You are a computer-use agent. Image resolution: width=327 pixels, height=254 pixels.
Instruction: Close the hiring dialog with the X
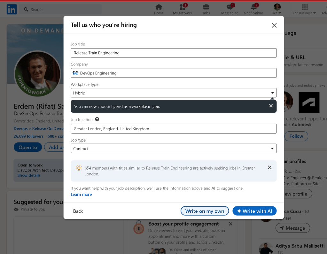pos(274,25)
